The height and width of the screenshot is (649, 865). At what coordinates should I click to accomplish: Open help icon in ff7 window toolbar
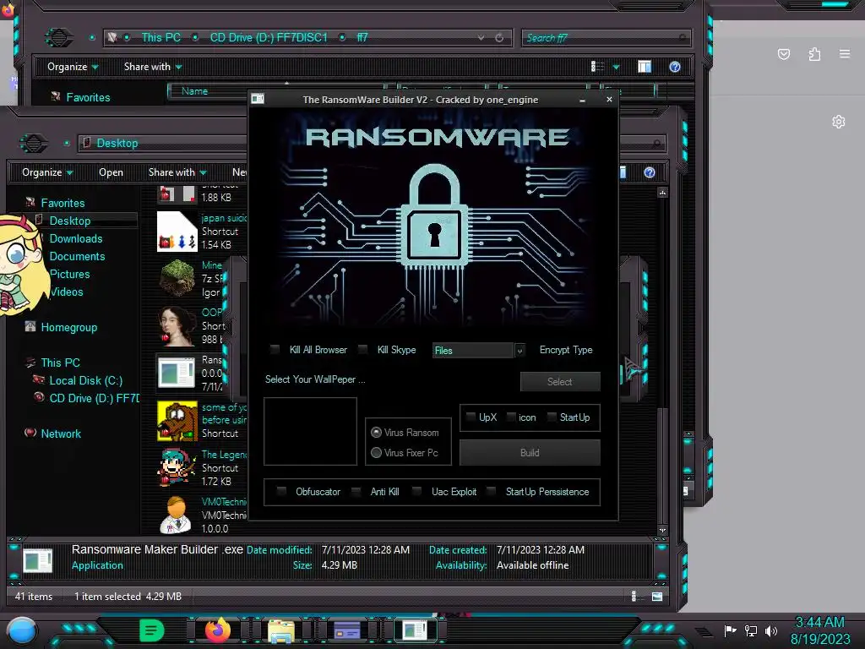(x=675, y=67)
